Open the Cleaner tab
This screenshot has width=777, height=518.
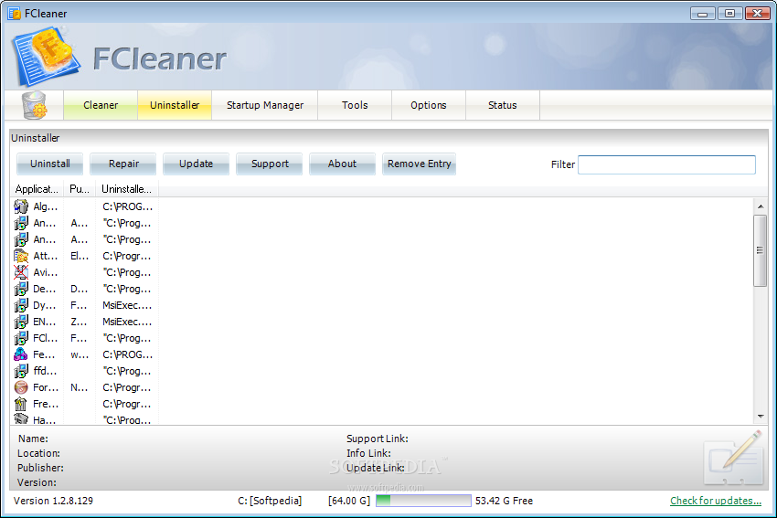pyautogui.click(x=101, y=105)
